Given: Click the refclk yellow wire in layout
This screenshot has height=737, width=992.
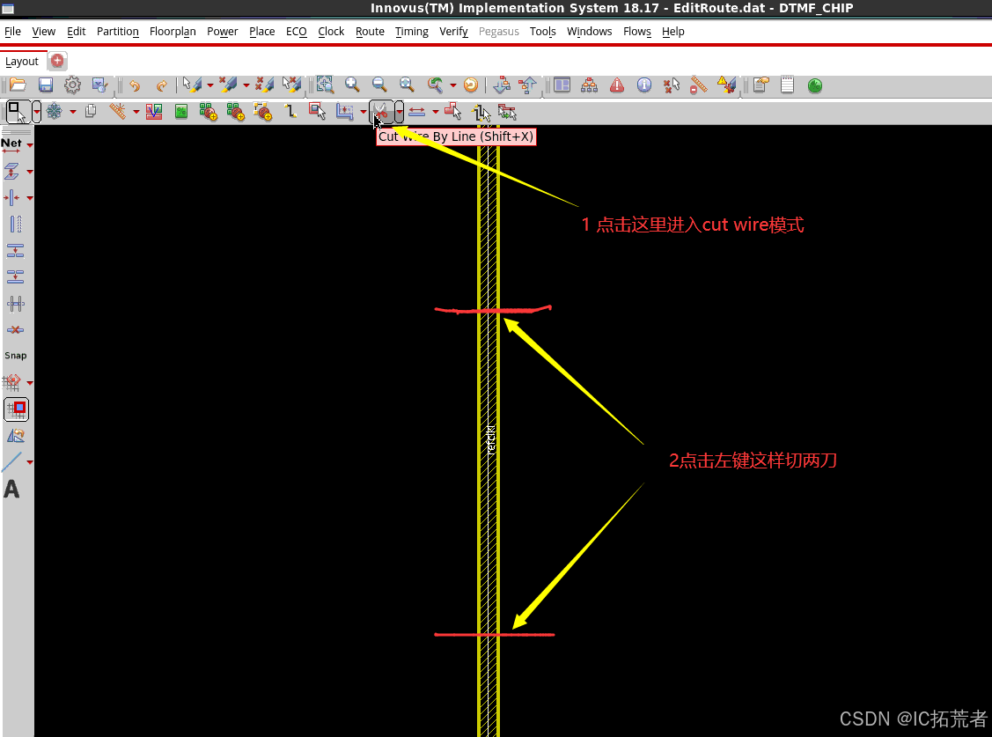Looking at the screenshot, I should [x=489, y=431].
